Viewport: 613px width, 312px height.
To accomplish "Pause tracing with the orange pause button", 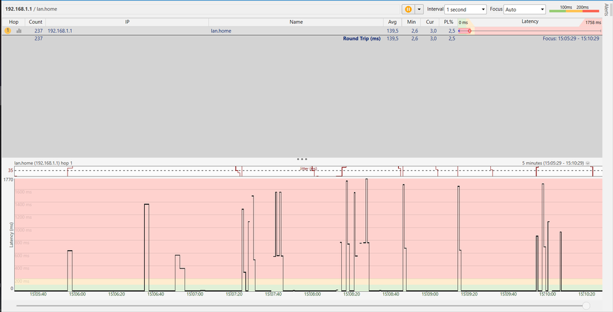I will pyautogui.click(x=408, y=9).
